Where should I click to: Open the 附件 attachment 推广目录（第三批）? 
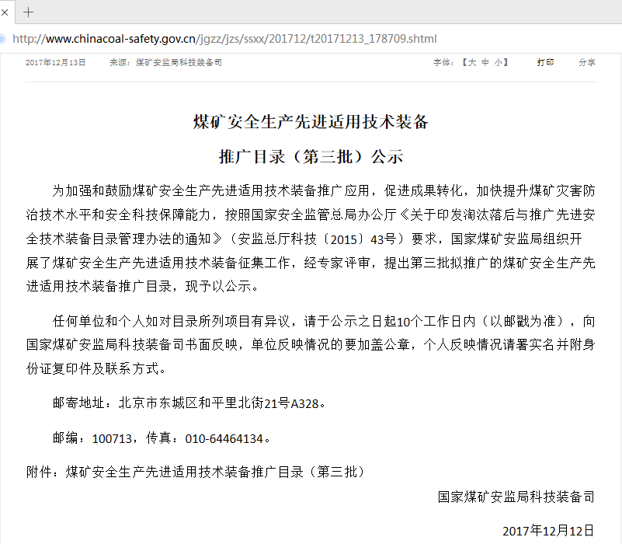tap(214, 472)
